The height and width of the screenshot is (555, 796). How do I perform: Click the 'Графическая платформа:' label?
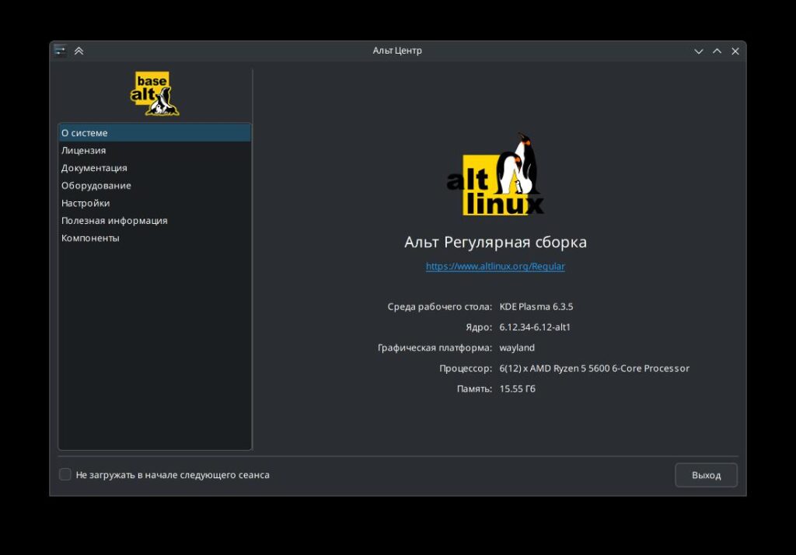[435, 347]
